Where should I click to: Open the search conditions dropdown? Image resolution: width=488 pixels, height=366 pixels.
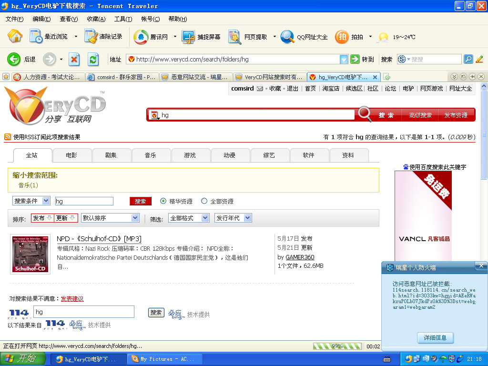point(31,201)
